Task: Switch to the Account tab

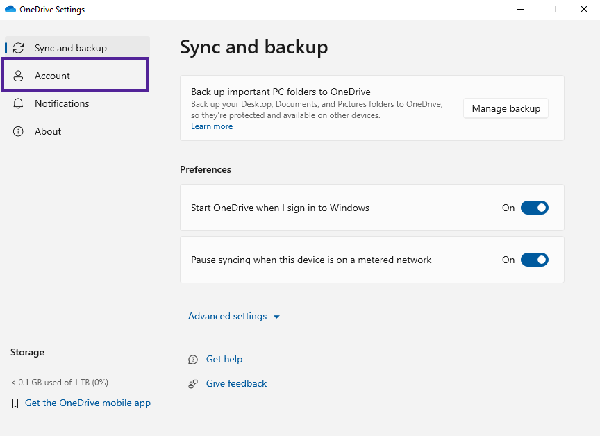Action: point(75,76)
